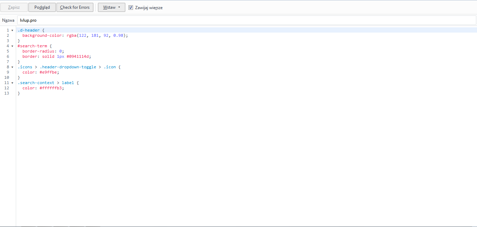477x227 pixels.
Task: Click the Zapisz save button
Action: (14, 7)
